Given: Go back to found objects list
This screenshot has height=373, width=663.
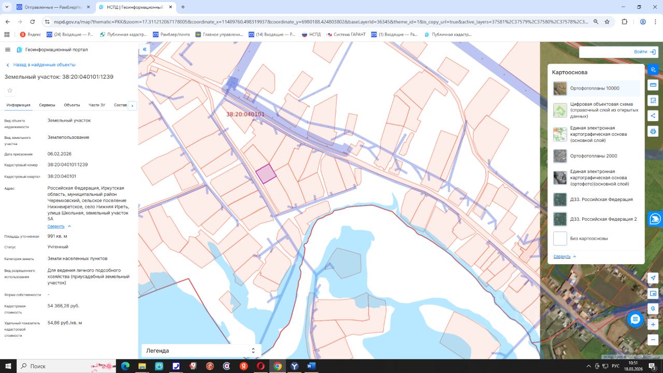Looking at the screenshot, I should 41,65.
